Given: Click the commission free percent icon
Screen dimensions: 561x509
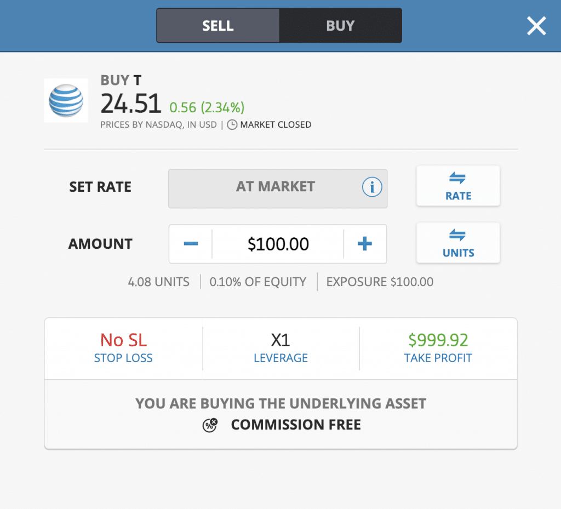Looking at the screenshot, I should pos(210,425).
